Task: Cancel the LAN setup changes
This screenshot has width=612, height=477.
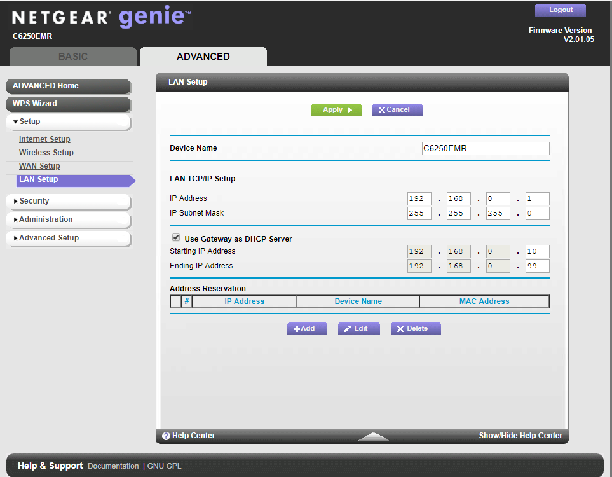Action: click(x=397, y=110)
